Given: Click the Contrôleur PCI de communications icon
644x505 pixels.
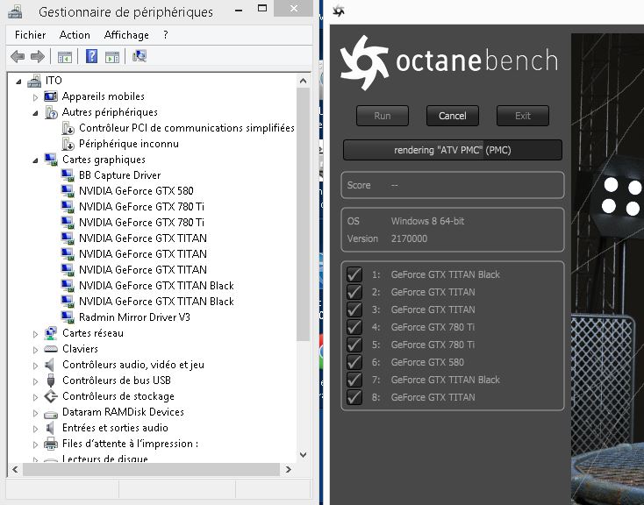Looking at the screenshot, I should pyautogui.click(x=68, y=128).
